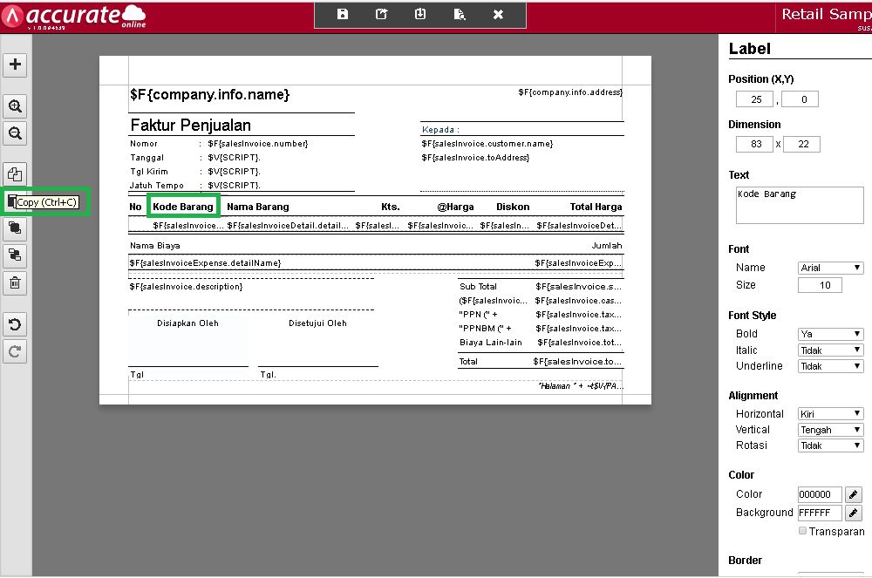Click the export template icon
872x578 pixels.
point(381,14)
